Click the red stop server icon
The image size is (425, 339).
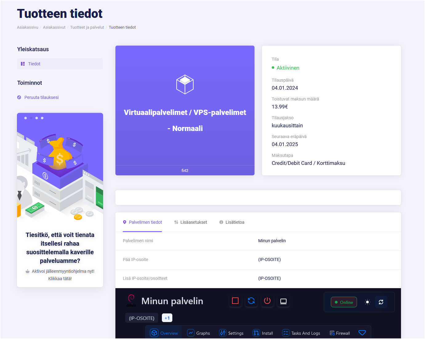coord(235,301)
